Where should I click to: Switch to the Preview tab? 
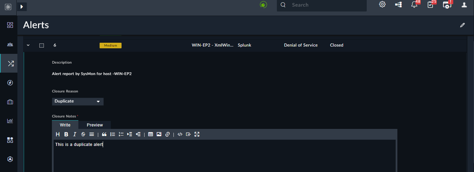[95, 125]
